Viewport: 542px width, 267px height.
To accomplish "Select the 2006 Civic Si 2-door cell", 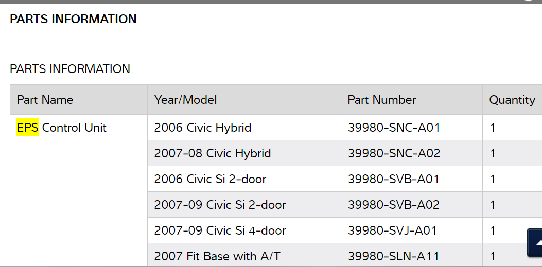I will coord(210,179).
